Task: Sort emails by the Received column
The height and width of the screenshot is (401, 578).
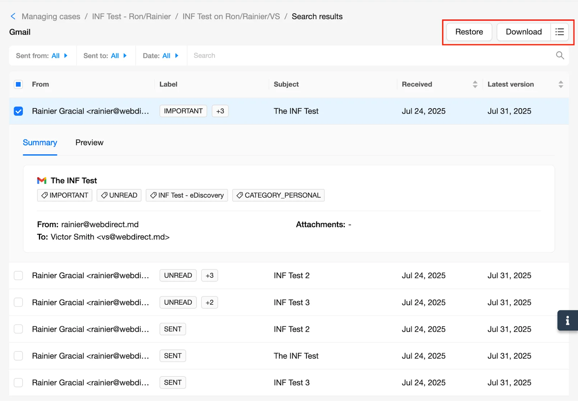Action: 475,84
